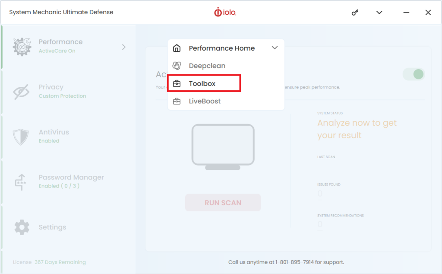Image resolution: width=442 pixels, height=274 pixels.
Task: Select the Settings gear icon
Action: (21, 227)
